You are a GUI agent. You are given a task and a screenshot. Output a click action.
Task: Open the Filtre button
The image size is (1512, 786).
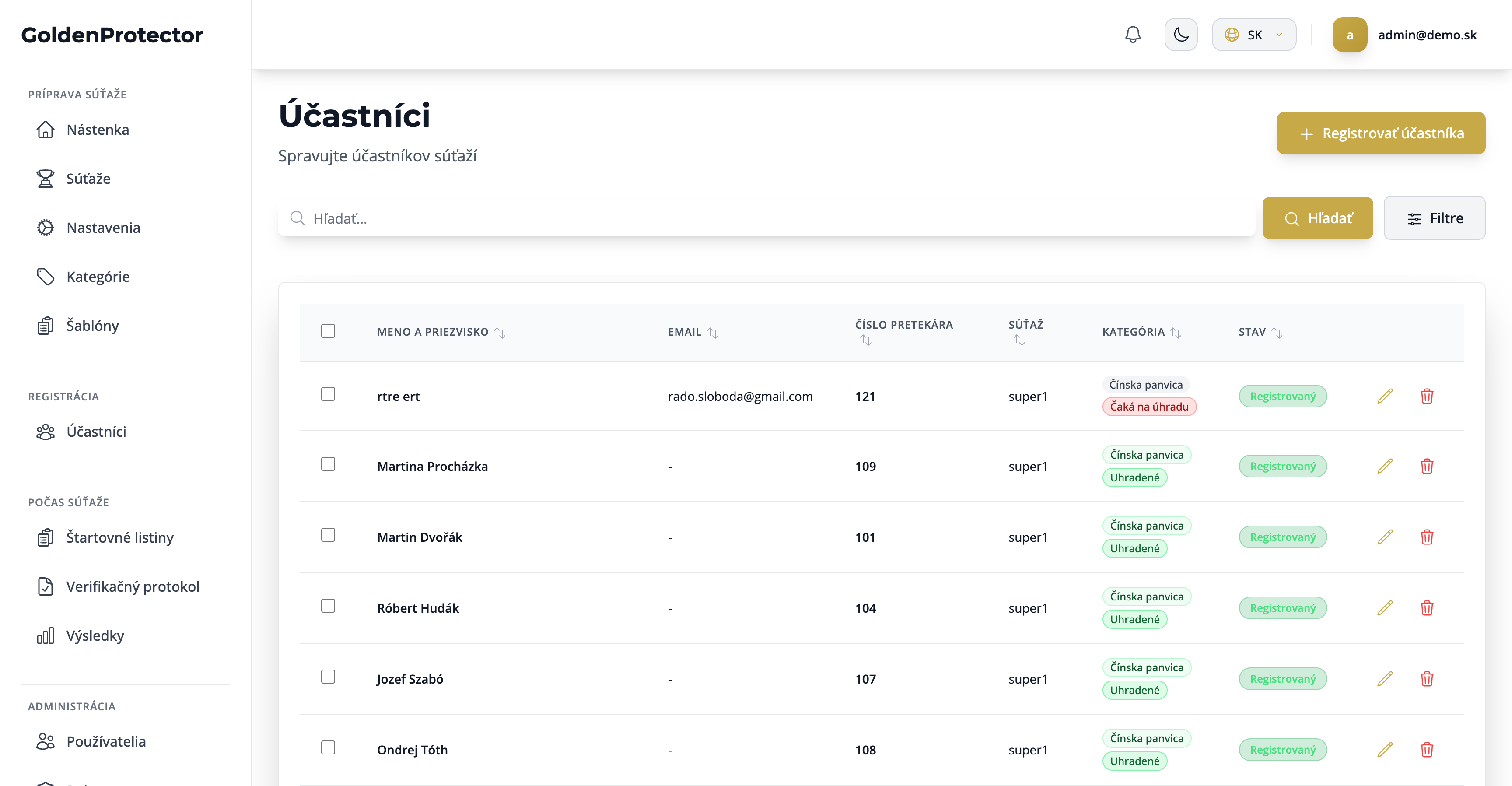(x=1434, y=218)
